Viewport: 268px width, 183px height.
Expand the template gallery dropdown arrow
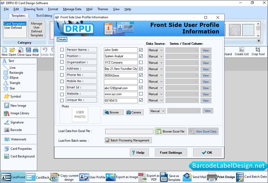pos(259,41)
